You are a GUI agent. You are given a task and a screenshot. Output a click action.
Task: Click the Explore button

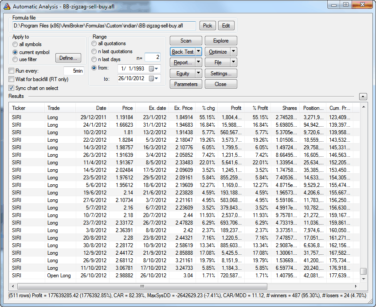tap(221, 41)
